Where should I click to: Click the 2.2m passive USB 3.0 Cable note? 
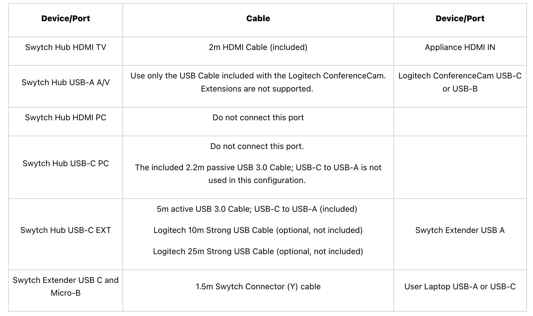click(x=258, y=174)
